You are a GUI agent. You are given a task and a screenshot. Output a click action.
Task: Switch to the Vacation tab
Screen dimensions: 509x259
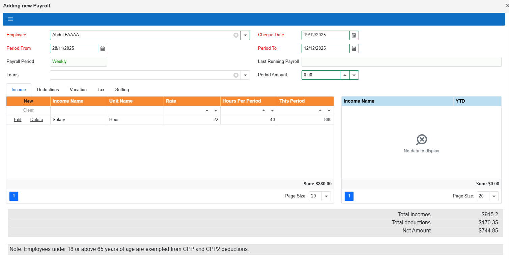78,90
